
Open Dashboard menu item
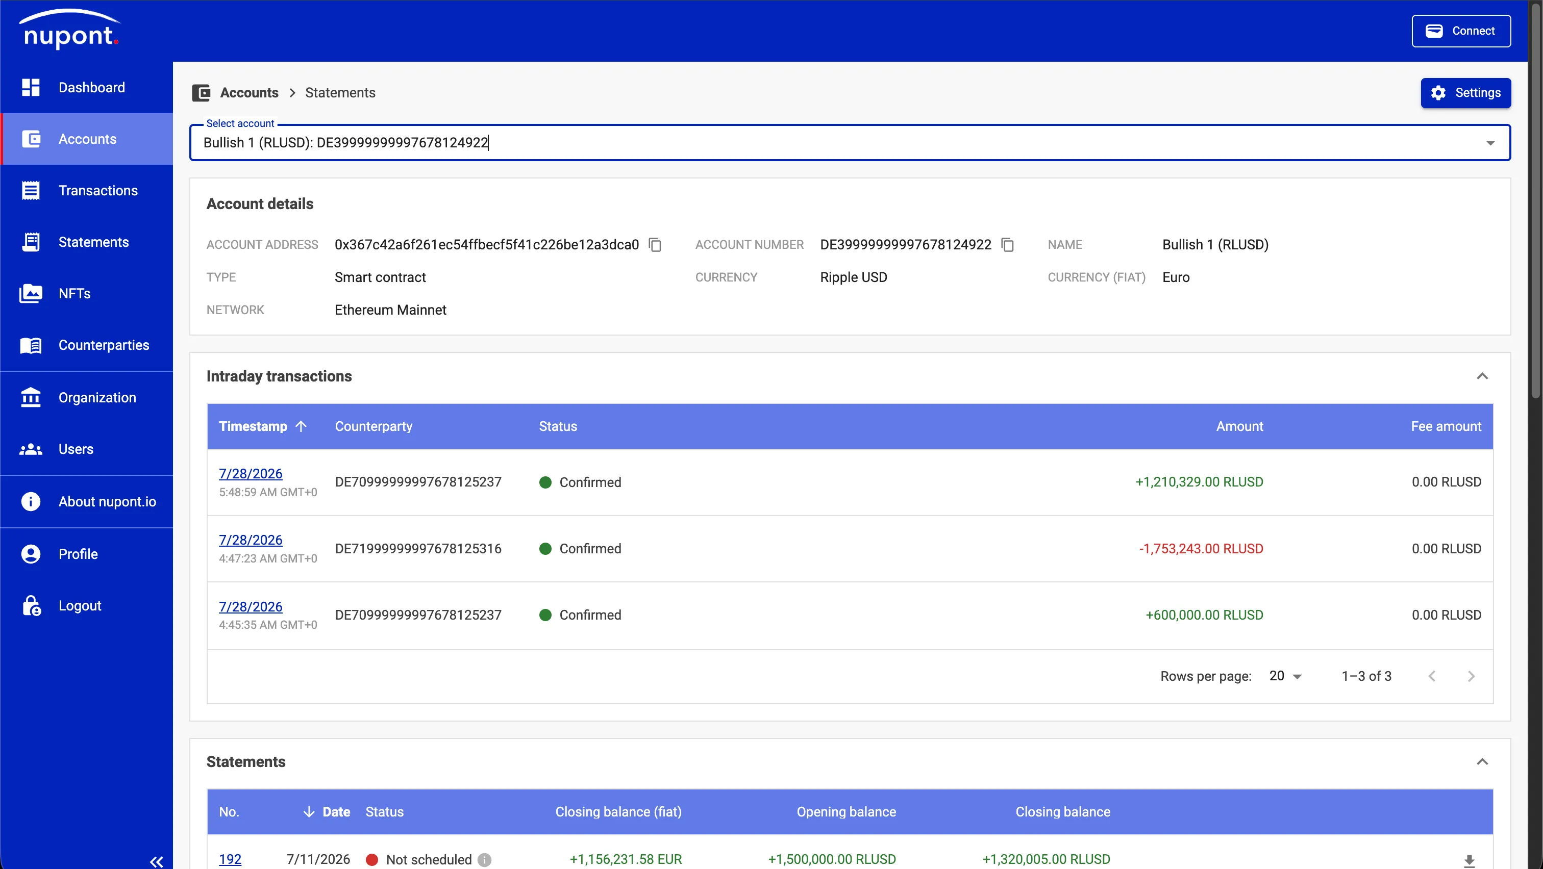[x=87, y=87]
